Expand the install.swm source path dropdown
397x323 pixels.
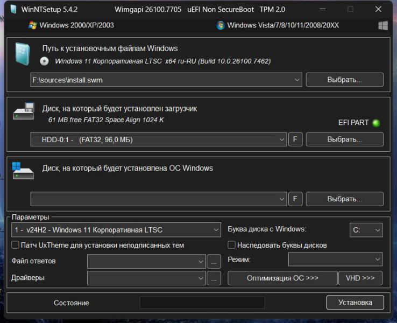tap(297, 80)
